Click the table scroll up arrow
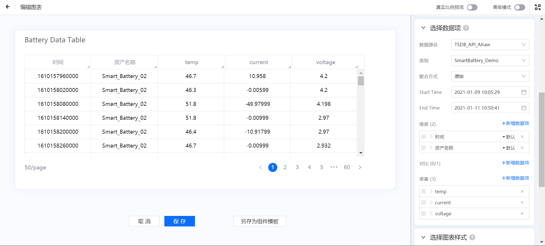545x246 pixels. (x=361, y=73)
